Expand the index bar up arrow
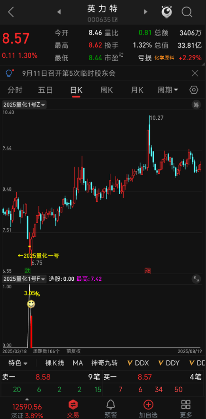Screen dimensions: 206x419 (x=27, y=400)
